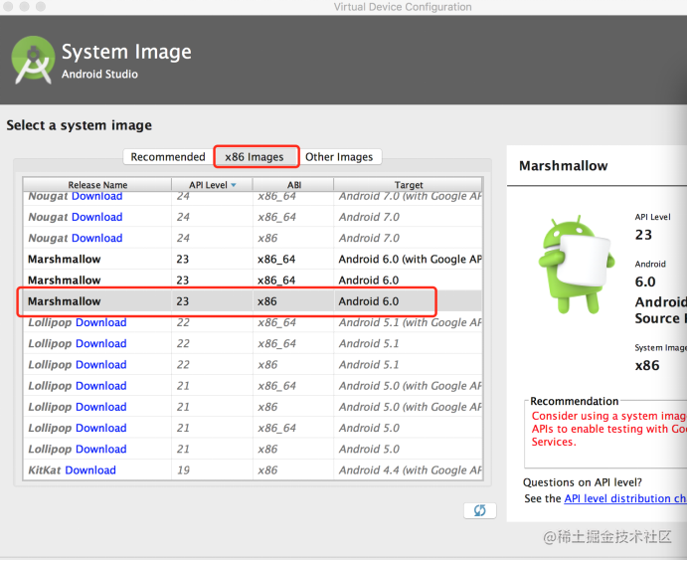Click the Android version '6.0' in details panel
Screen dimensions: 688x561
(x=645, y=281)
